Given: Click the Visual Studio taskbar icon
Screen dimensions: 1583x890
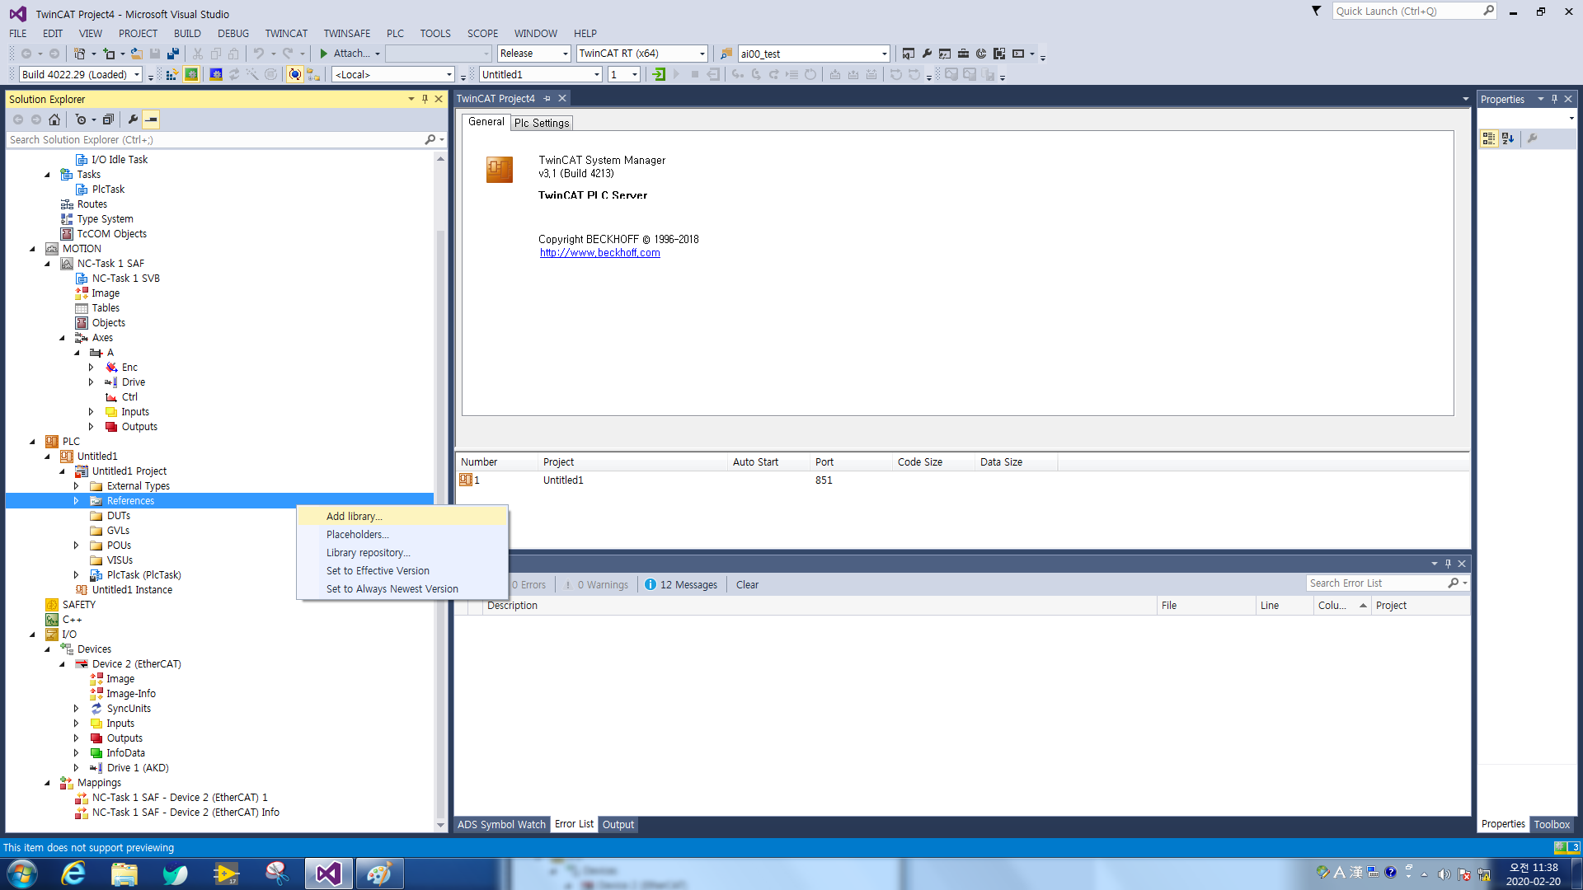Looking at the screenshot, I should point(328,874).
